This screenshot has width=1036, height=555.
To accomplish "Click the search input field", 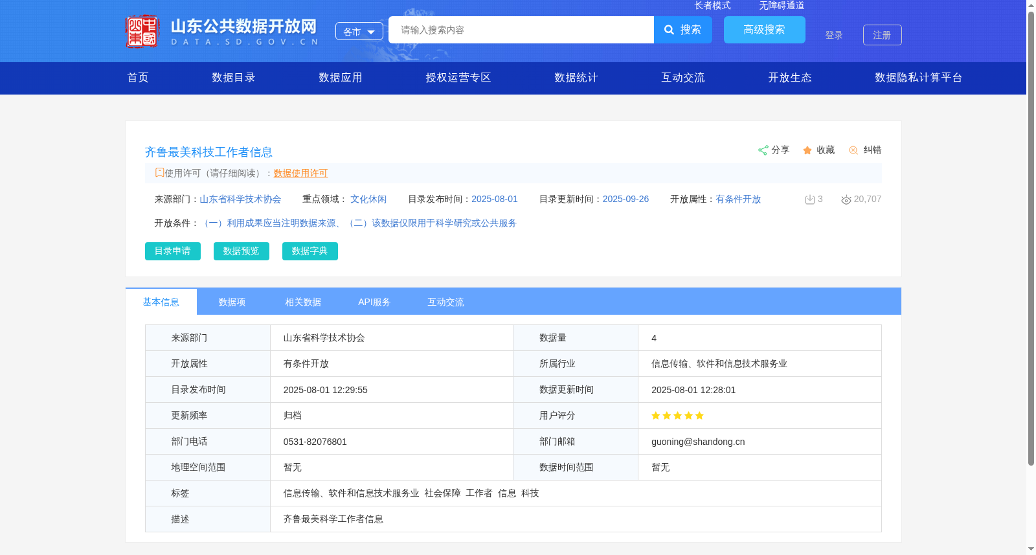I will tap(521, 30).
